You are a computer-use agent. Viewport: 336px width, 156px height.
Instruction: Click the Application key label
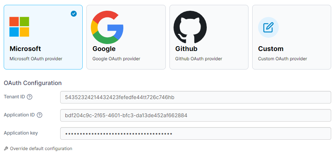click(21, 133)
